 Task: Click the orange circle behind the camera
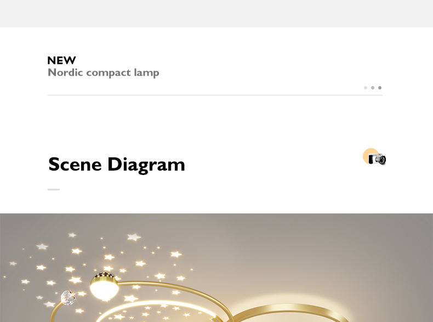(369, 154)
